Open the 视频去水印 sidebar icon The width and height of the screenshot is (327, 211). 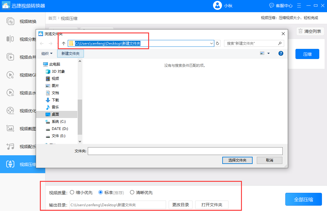[x=10, y=93]
